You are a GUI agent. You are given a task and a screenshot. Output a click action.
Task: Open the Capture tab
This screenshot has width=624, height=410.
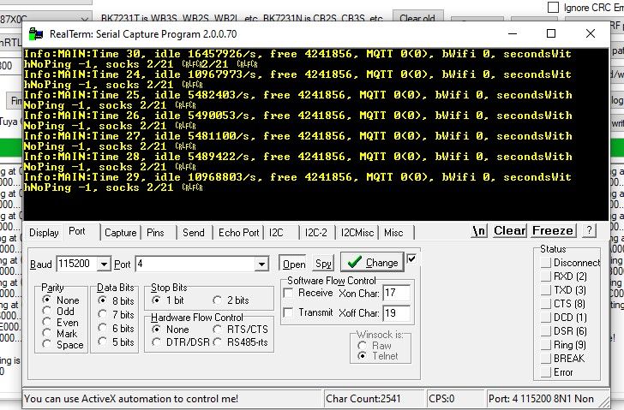pos(121,233)
